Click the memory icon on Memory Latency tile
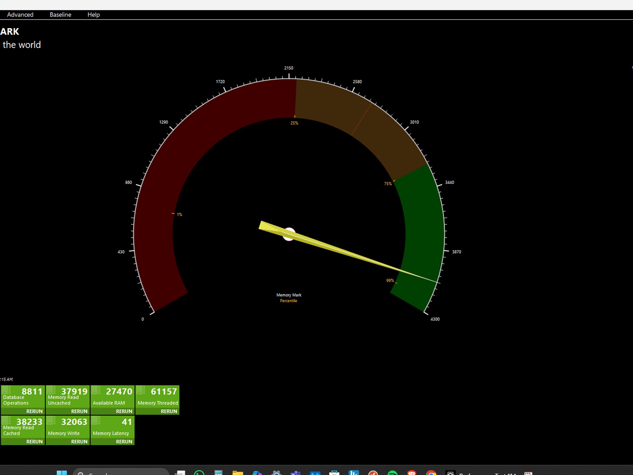Viewport: 633px width, 475px height. click(97, 421)
